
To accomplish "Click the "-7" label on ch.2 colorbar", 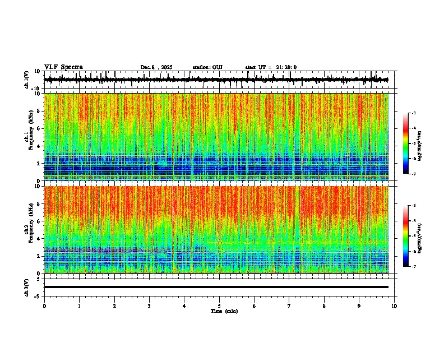I will (413, 267).
